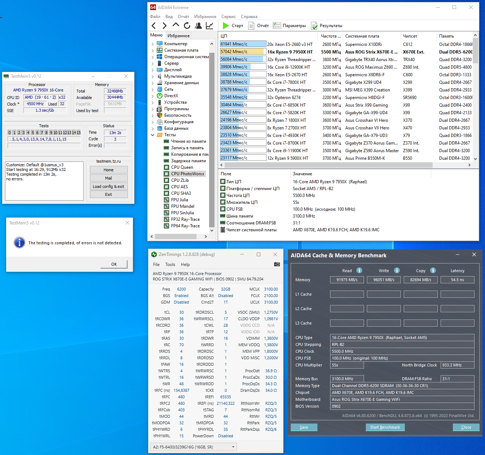This screenshot has height=455, width=485.
Task: Expand the Системная плата tree node
Action: tap(152, 50)
